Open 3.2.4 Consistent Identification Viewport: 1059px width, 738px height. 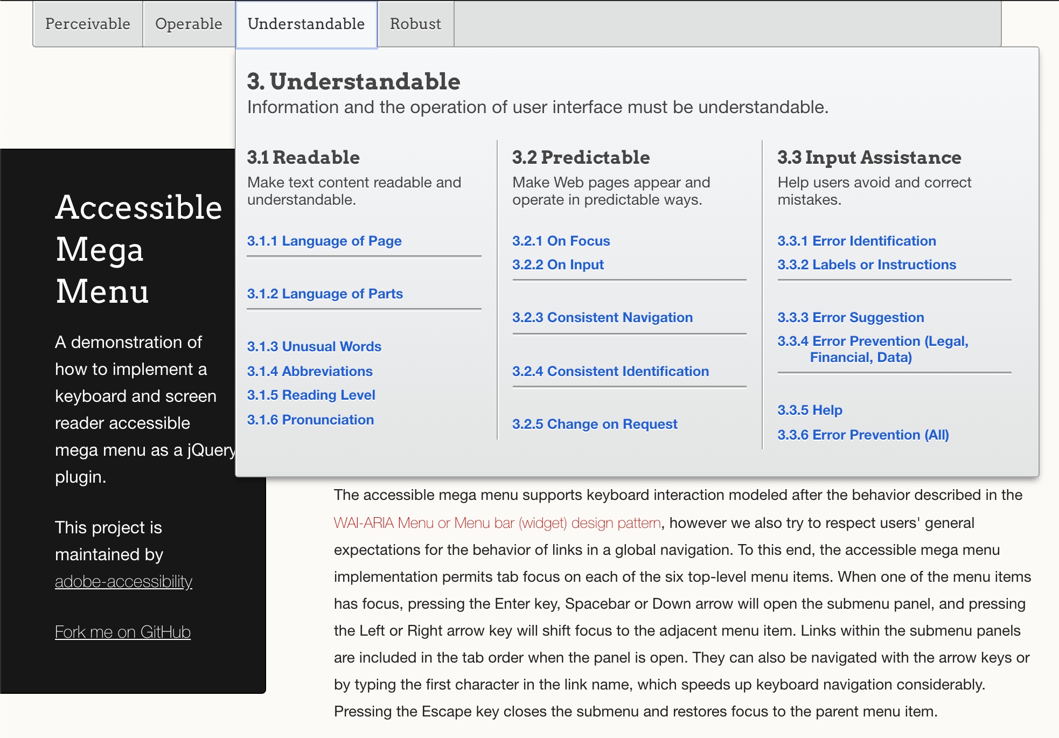coord(610,371)
